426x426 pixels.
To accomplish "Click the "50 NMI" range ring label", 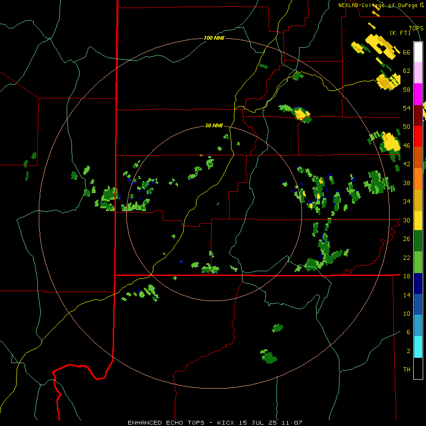I will [214, 125].
